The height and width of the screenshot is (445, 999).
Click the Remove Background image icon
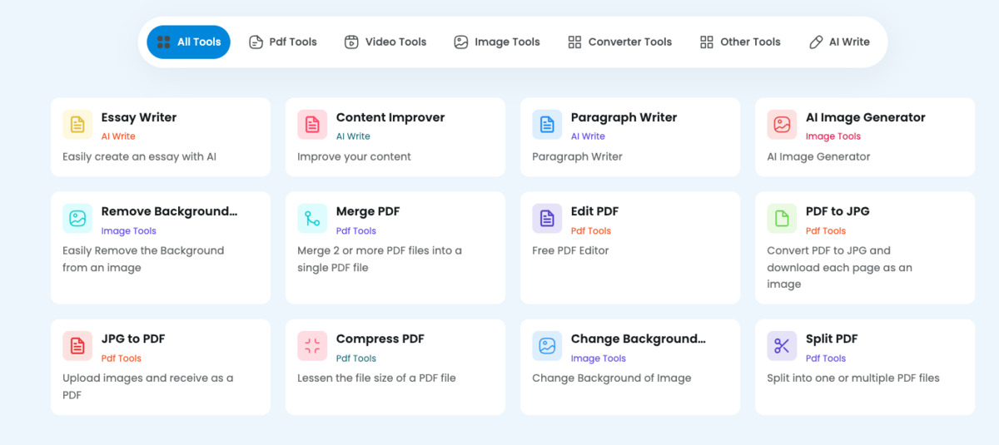coord(77,219)
